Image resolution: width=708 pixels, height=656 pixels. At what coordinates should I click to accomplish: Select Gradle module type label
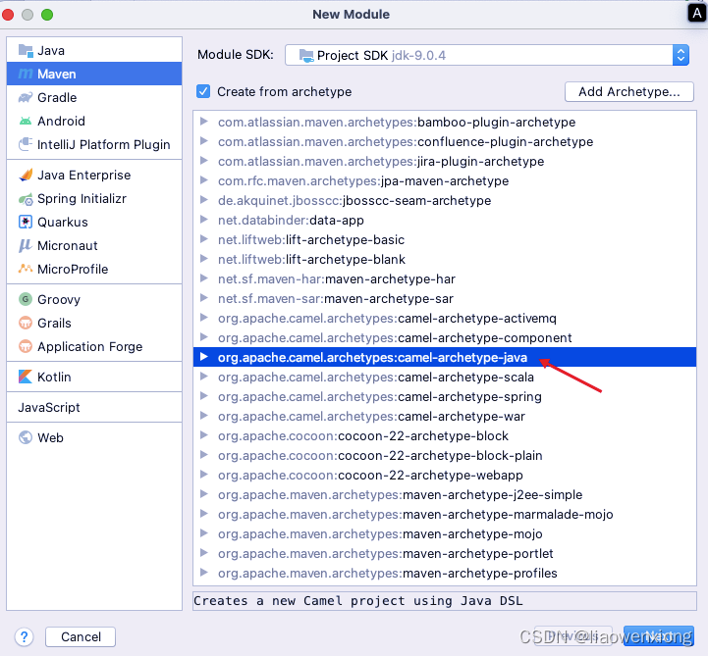pos(57,97)
